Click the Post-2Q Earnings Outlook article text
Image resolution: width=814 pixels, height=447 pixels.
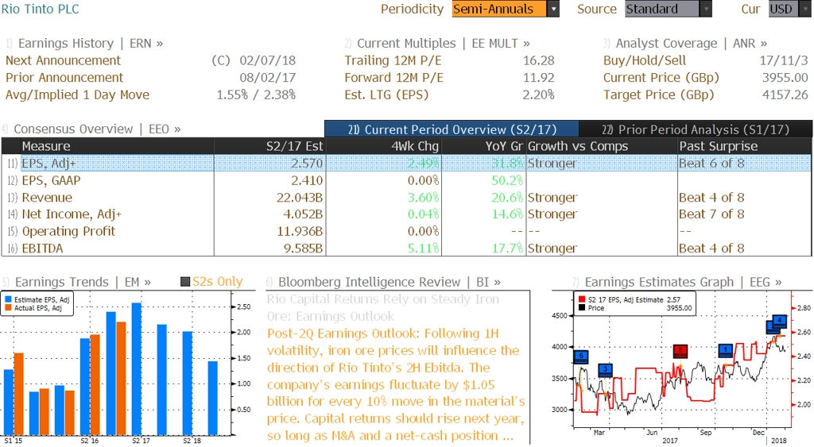point(396,384)
